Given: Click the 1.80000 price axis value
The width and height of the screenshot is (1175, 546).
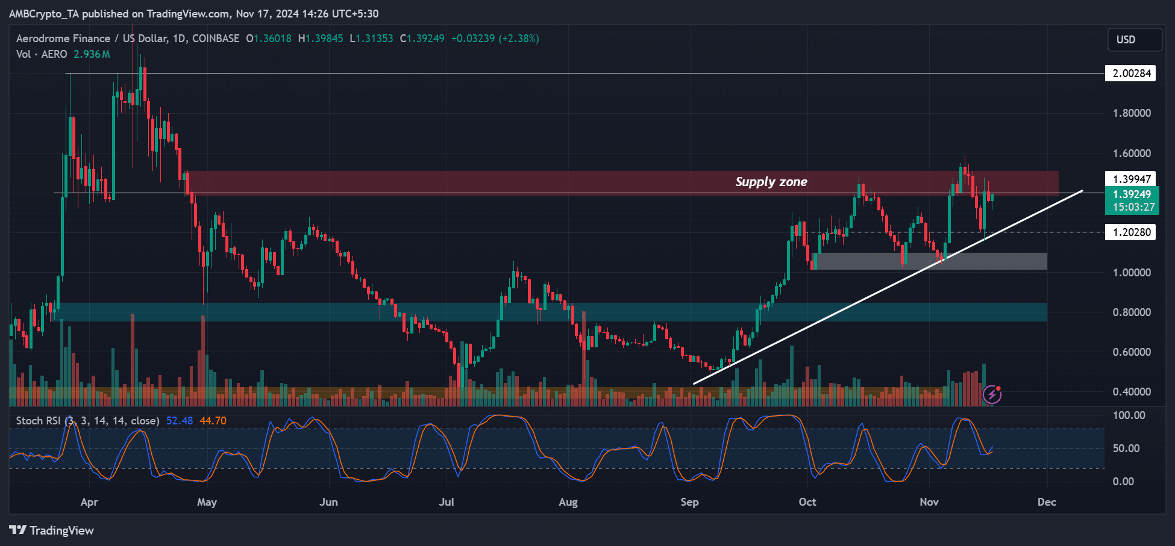Looking at the screenshot, I should (1132, 113).
